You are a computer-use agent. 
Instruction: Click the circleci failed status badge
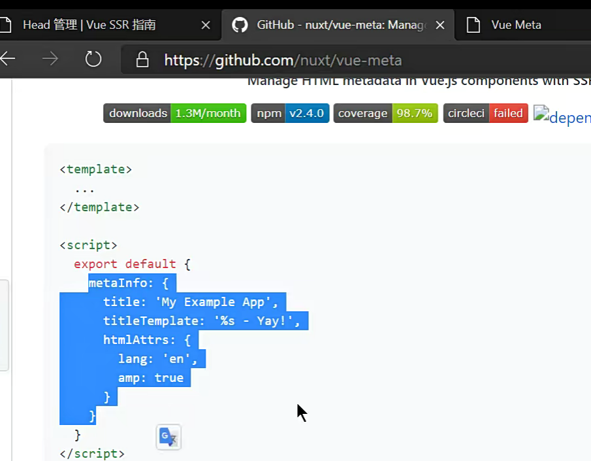(x=485, y=112)
